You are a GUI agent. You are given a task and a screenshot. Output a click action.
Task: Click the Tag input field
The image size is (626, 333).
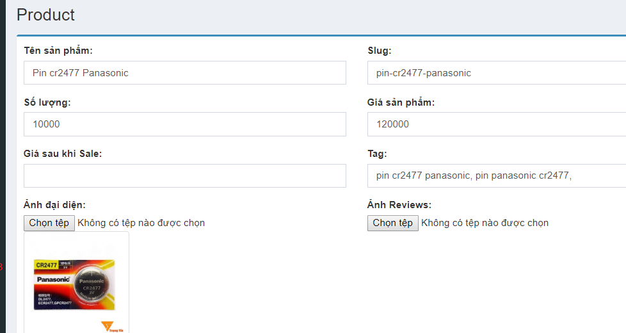pyautogui.click(x=497, y=175)
